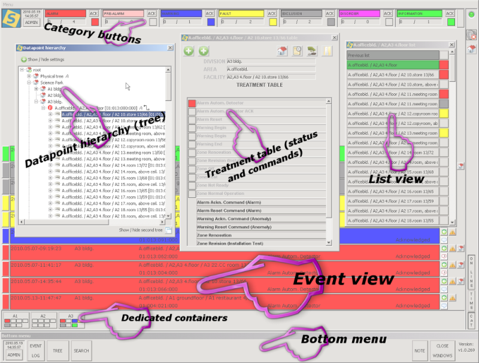Click the first green plus icon in treatment table
Image resolution: width=479 pixels, height=363 pixels.
click(188, 51)
